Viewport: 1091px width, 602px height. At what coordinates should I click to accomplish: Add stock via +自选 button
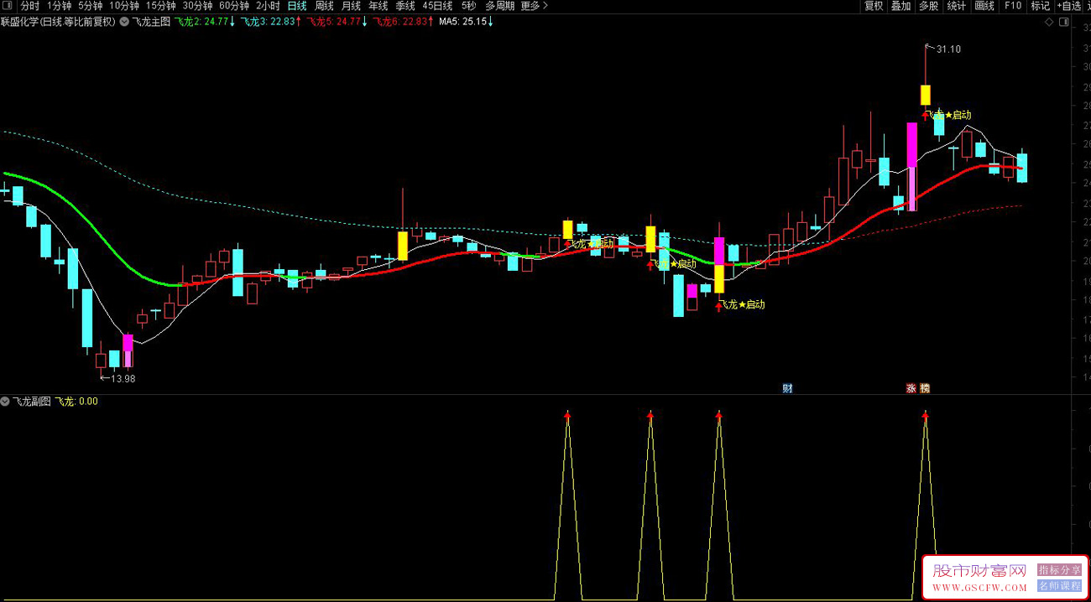[x=1070, y=6]
